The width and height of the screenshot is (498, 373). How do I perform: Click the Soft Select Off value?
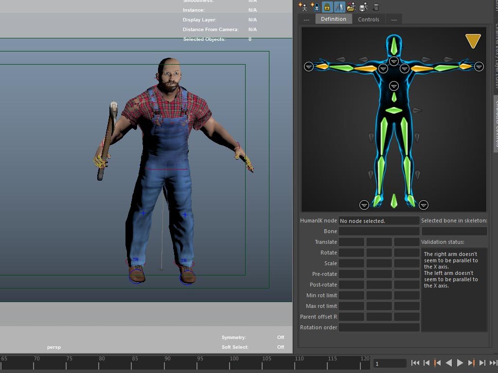coord(281,347)
